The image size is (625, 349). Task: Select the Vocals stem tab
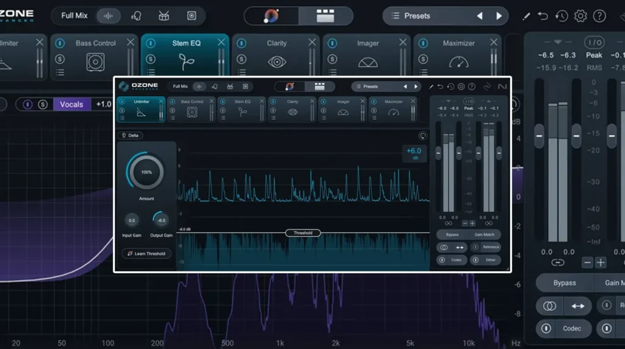pos(72,104)
